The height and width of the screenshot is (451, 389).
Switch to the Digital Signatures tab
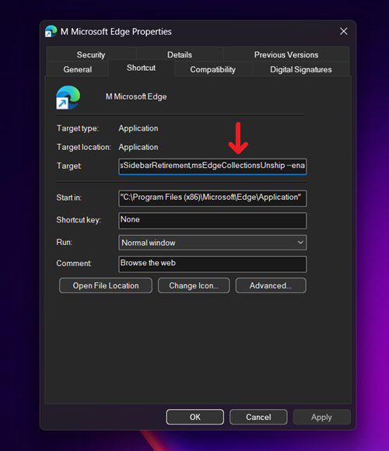301,69
